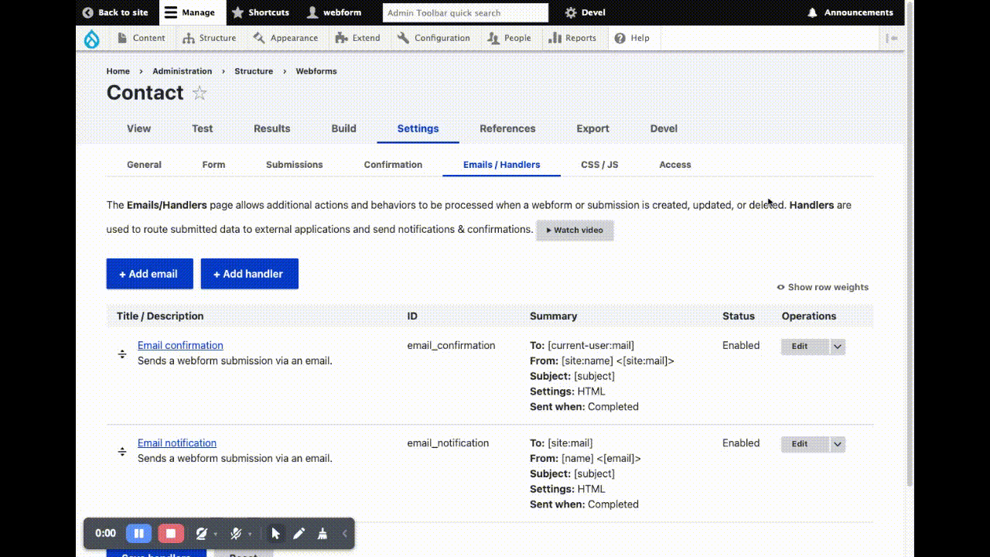Pause the screen recording
Screen dimensions: 990x557
click(138, 533)
